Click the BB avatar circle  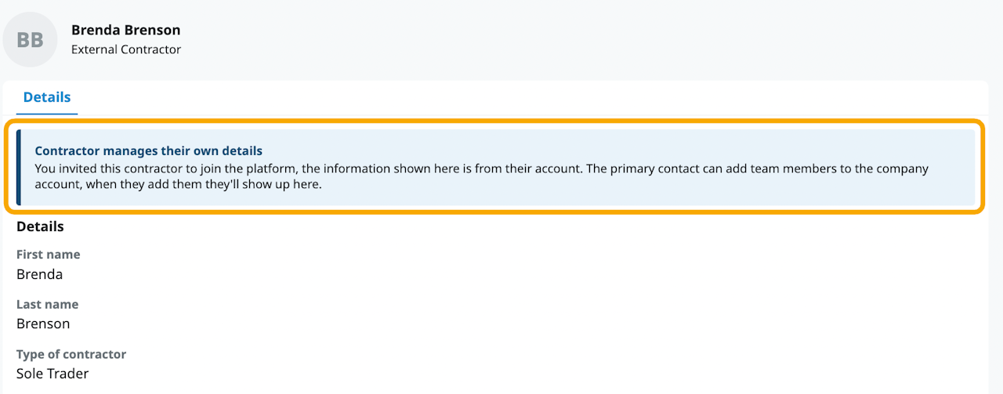pos(30,39)
